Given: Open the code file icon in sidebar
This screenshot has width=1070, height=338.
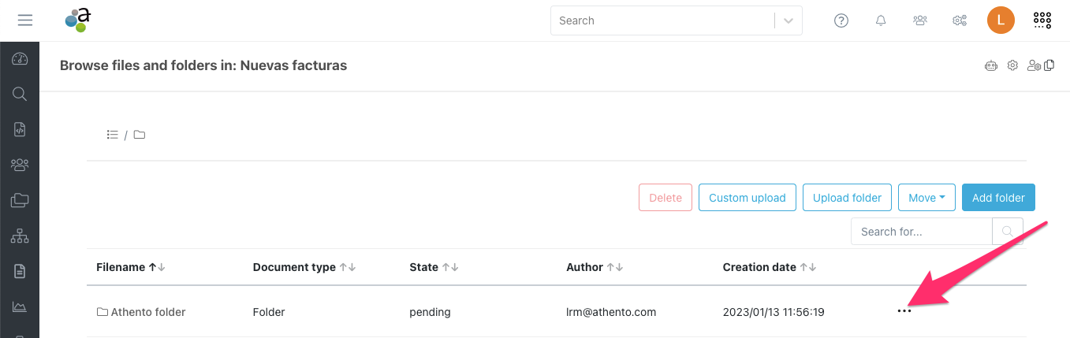Looking at the screenshot, I should 20,130.
